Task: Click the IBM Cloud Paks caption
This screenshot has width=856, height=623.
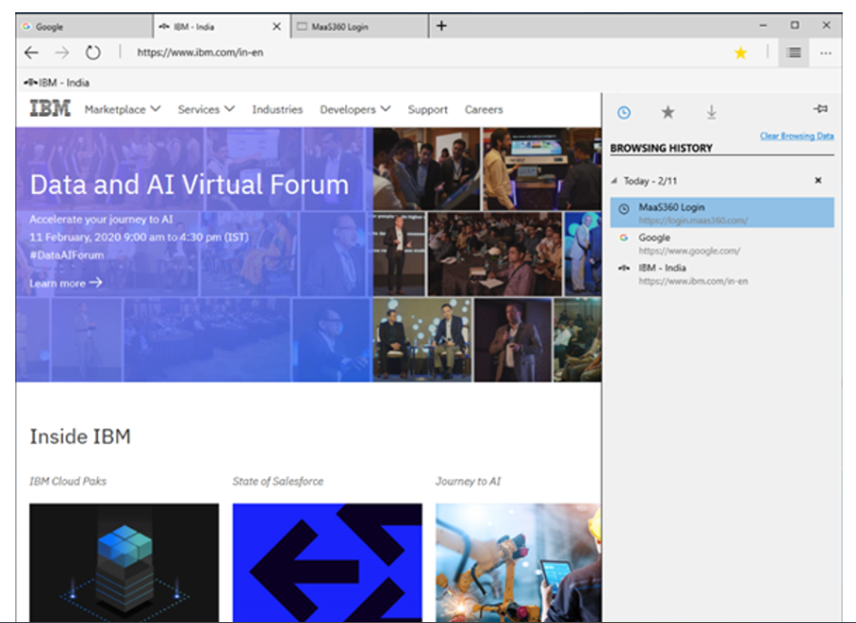Action: pos(68,481)
